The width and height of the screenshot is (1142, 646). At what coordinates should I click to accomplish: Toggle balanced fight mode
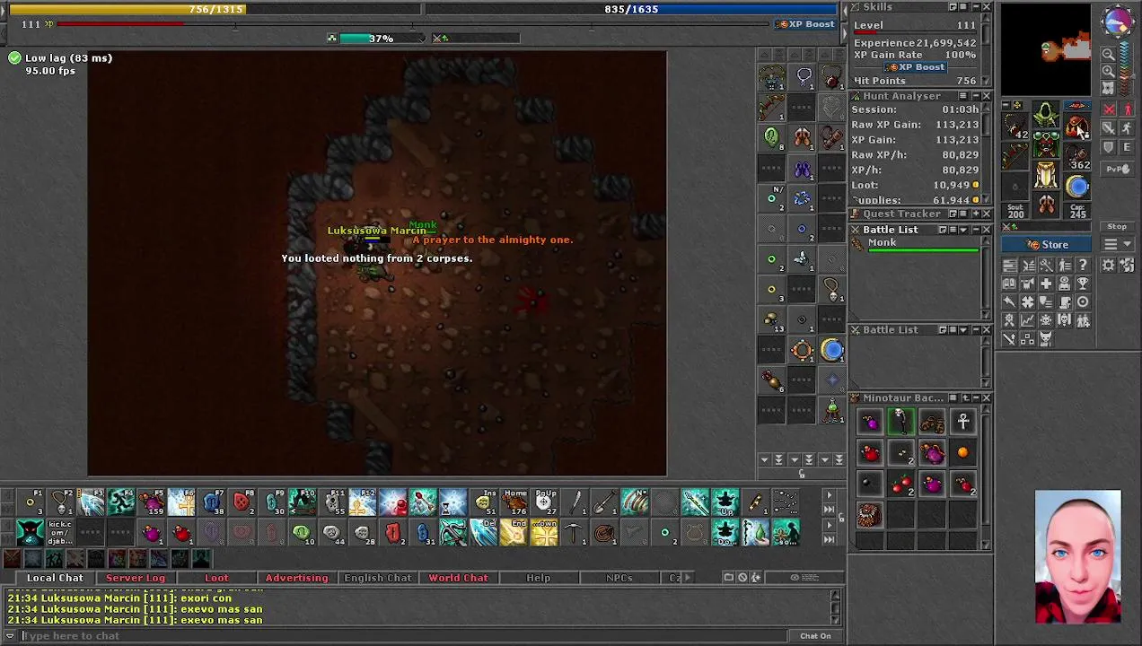pyautogui.click(x=1109, y=127)
